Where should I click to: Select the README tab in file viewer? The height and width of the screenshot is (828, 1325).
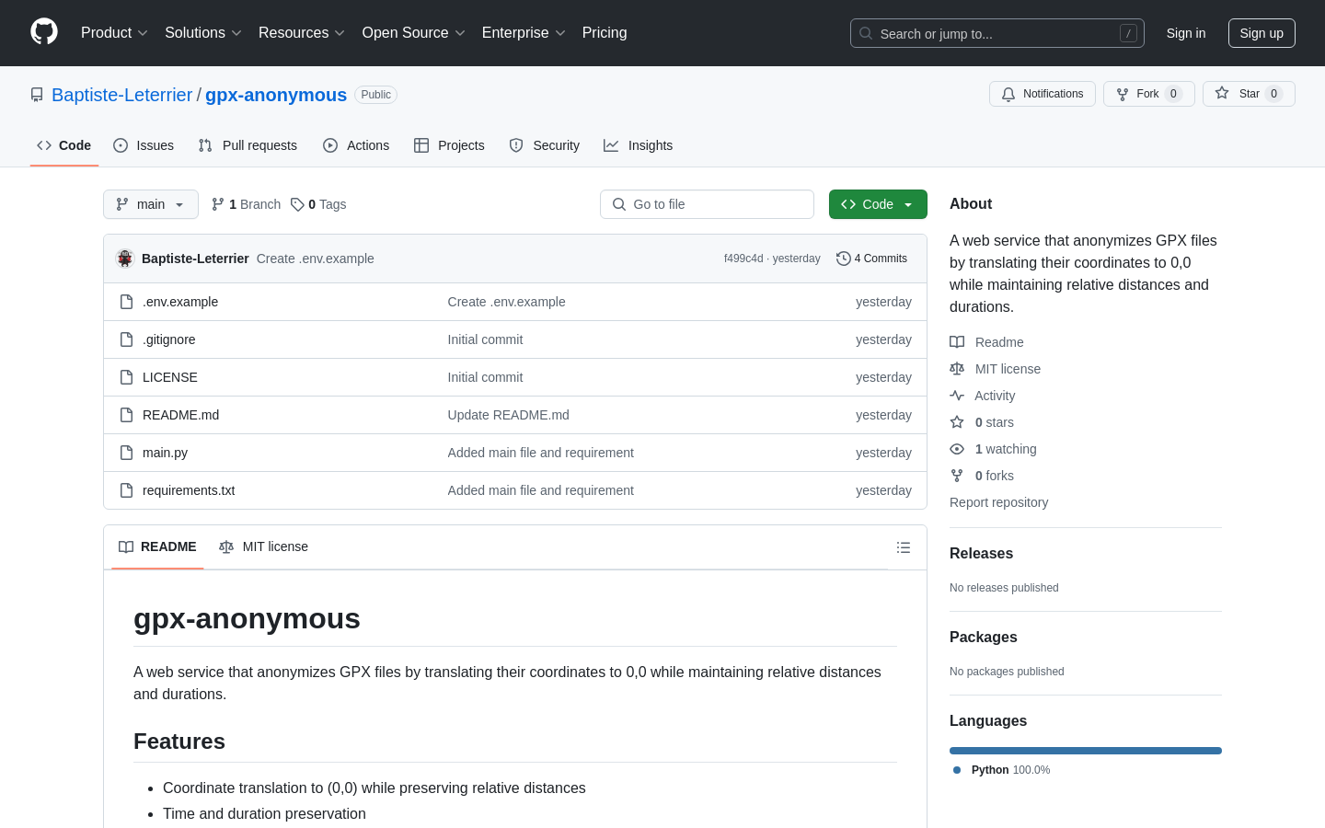(x=157, y=546)
